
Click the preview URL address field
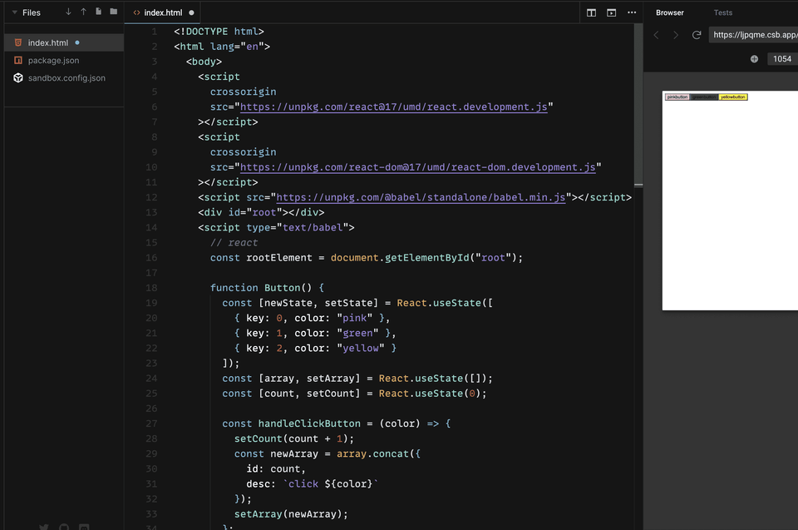[753, 35]
